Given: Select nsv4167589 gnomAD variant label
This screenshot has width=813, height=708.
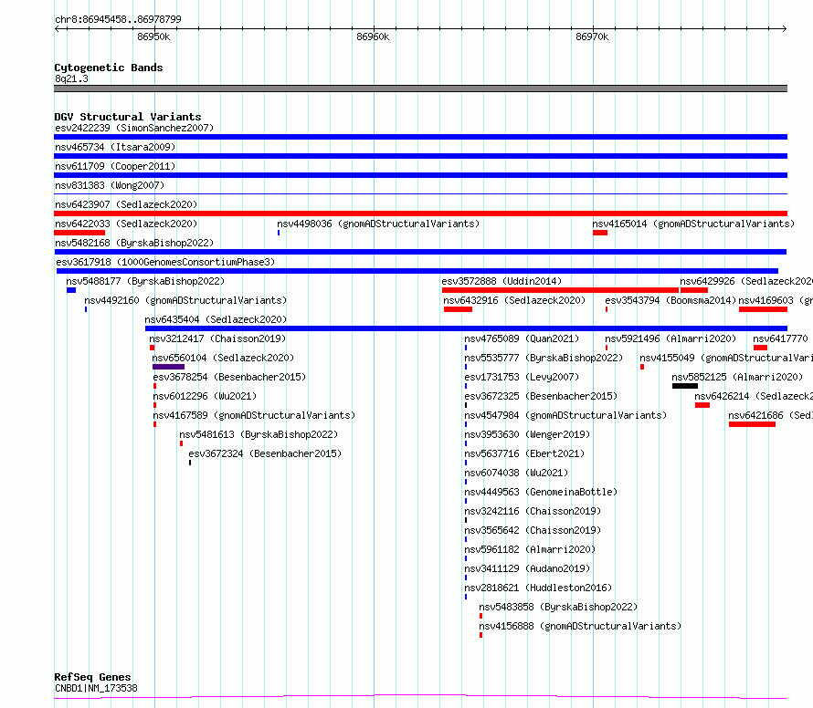Looking at the screenshot, I should pyautogui.click(x=254, y=415).
